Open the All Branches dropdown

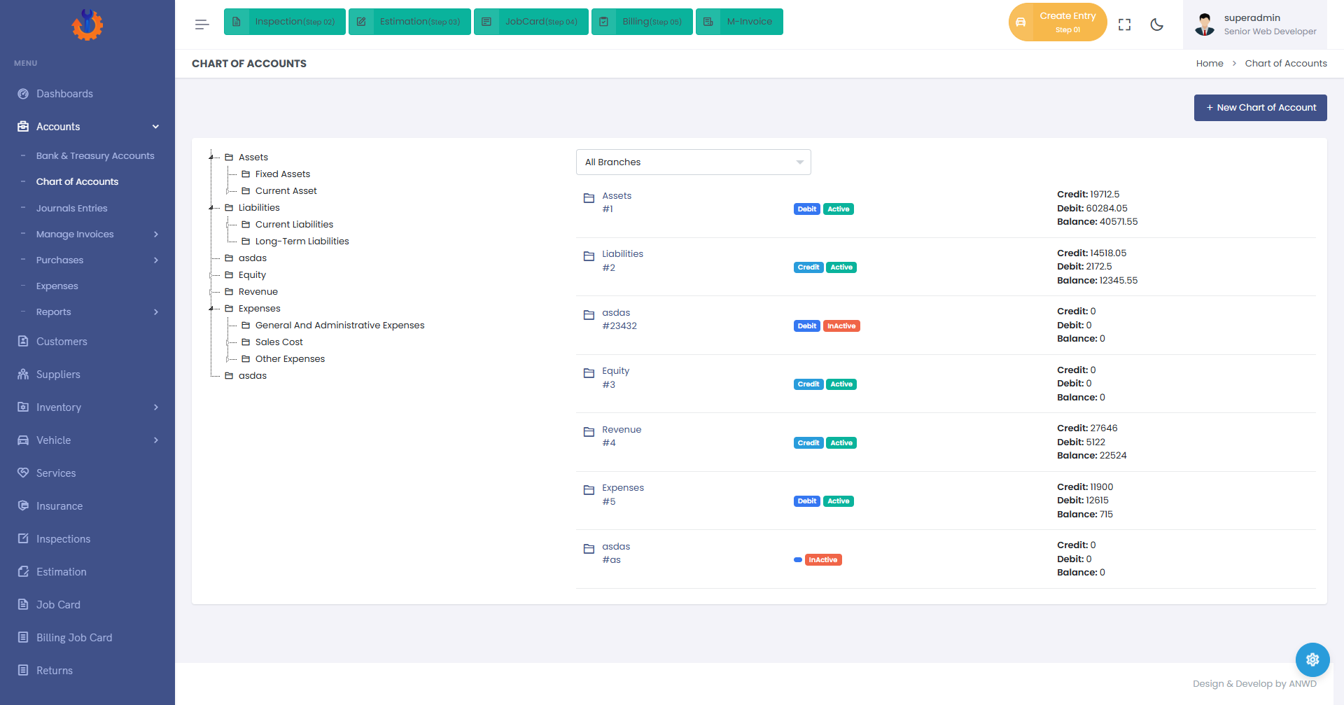693,162
